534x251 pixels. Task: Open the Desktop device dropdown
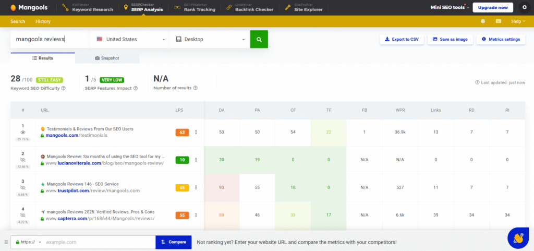point(210,39)
